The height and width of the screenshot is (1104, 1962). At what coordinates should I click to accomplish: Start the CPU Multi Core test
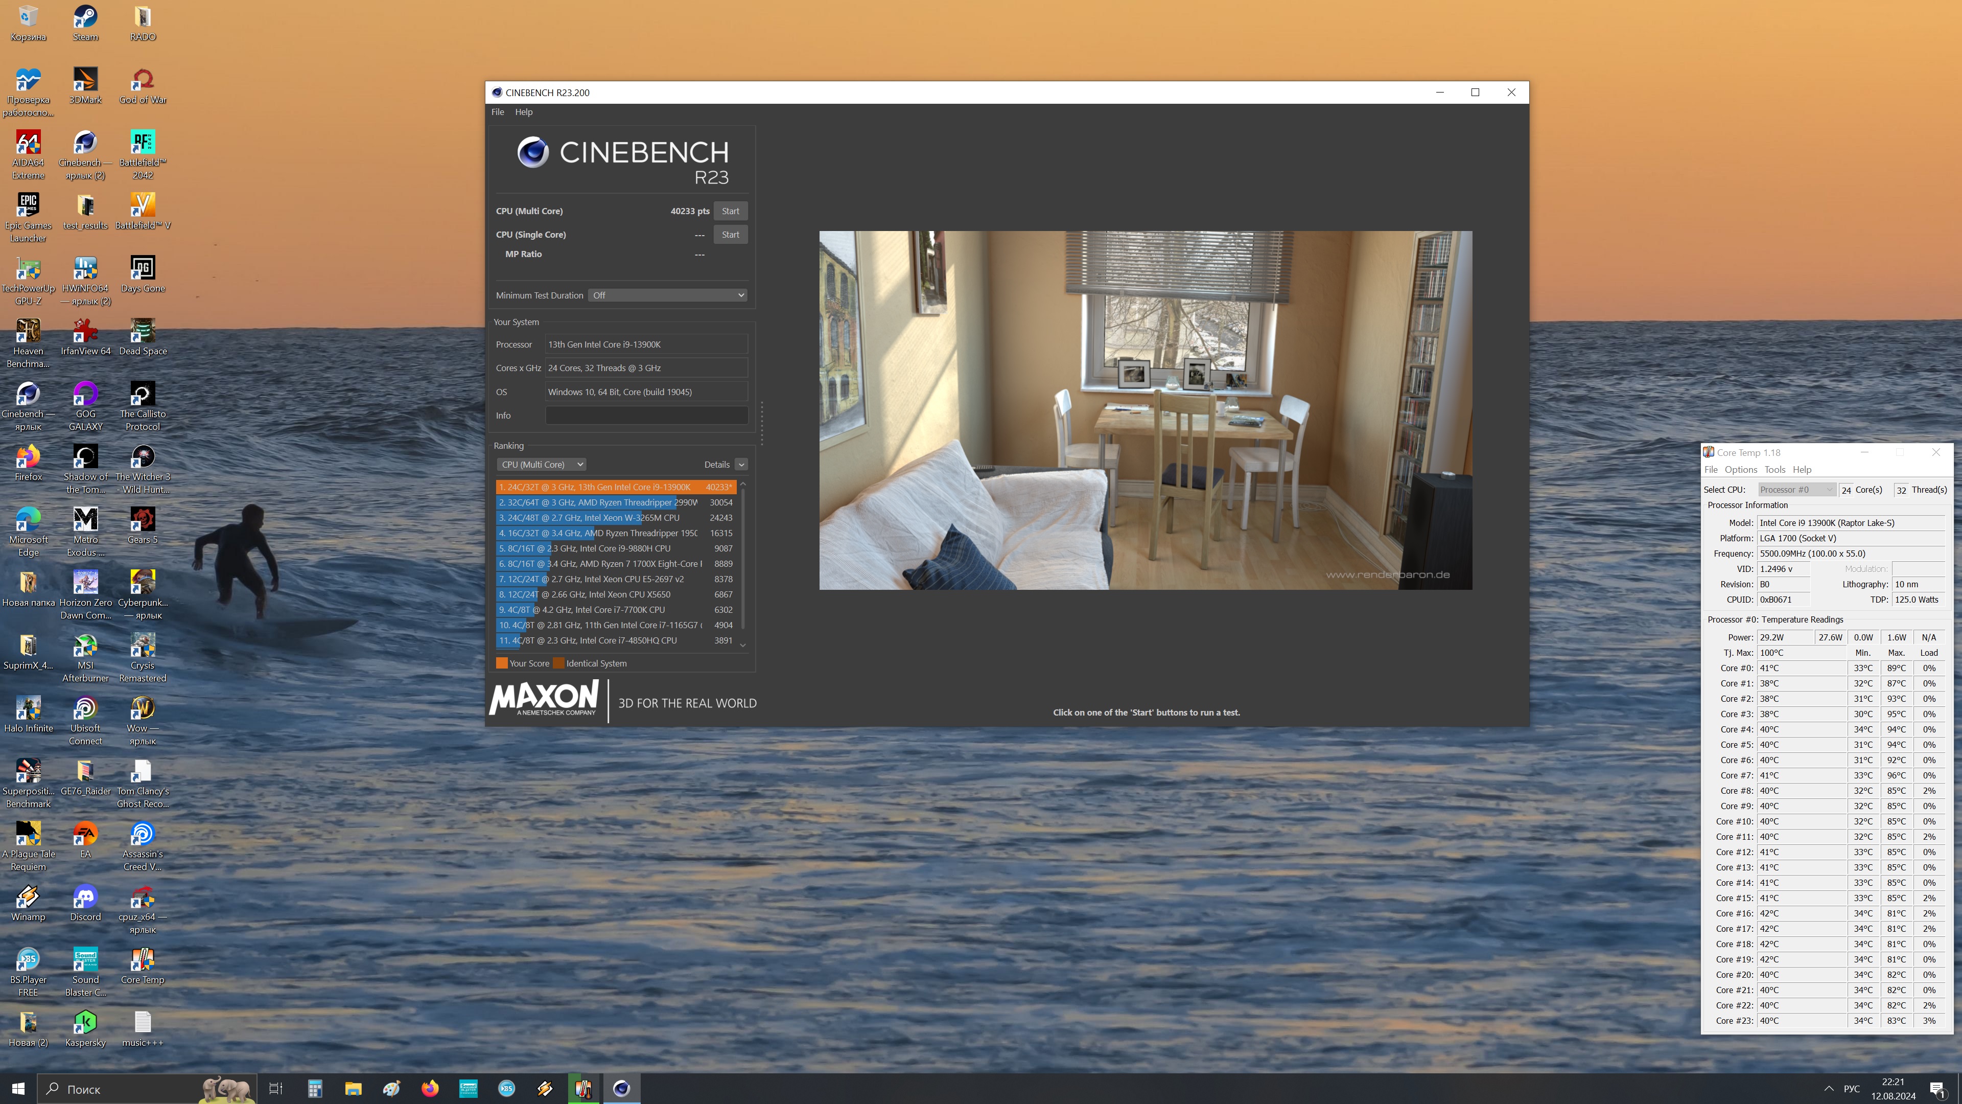click(730, 211)
